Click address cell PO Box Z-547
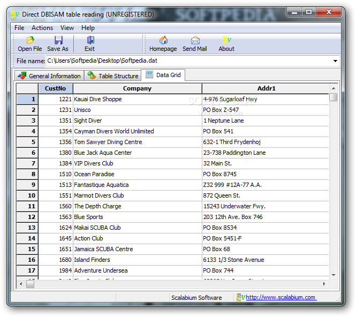 coord(266,110)
